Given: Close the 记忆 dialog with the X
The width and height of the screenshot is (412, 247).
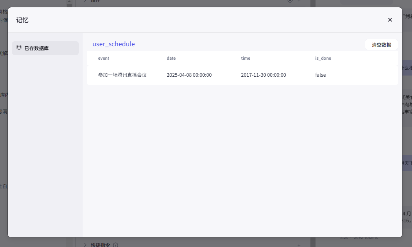Looking at the screenshot, I should [x=390, y=20].
